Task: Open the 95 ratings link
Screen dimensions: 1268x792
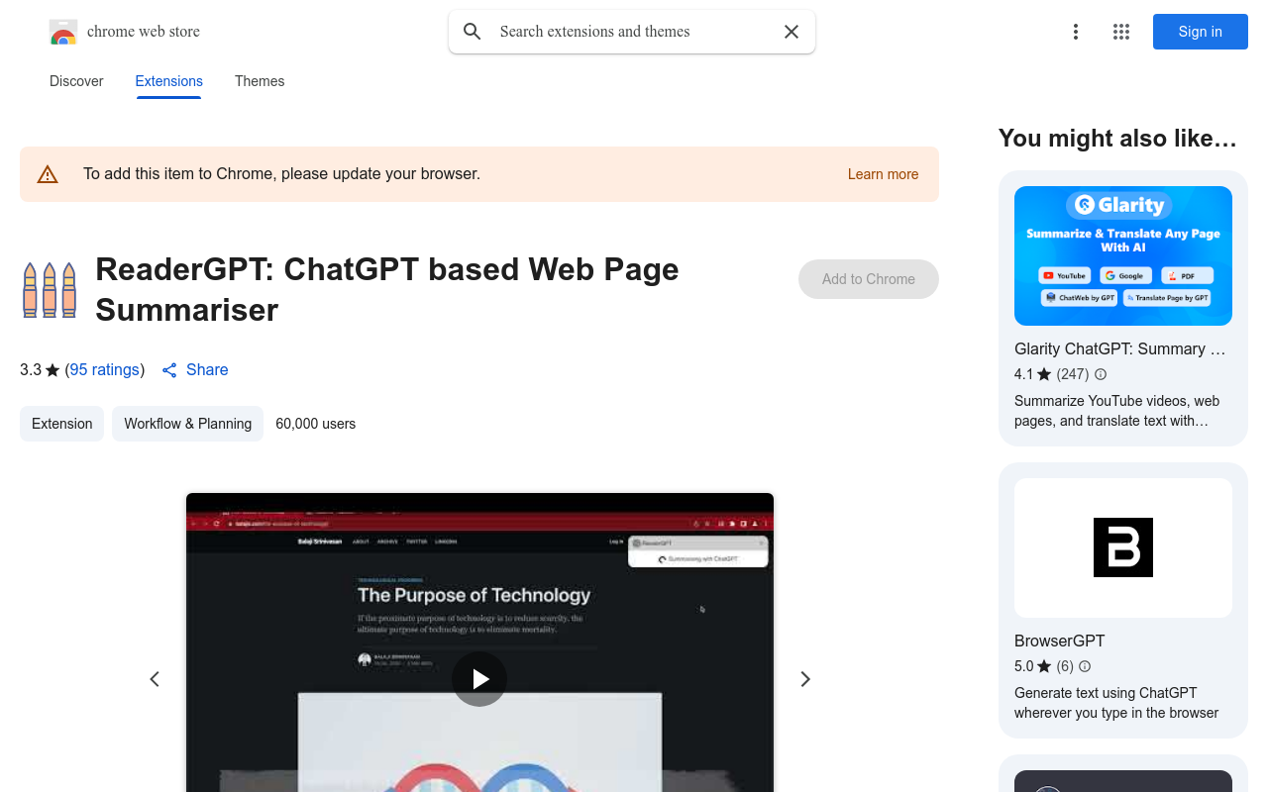Action: pos(105,369)
